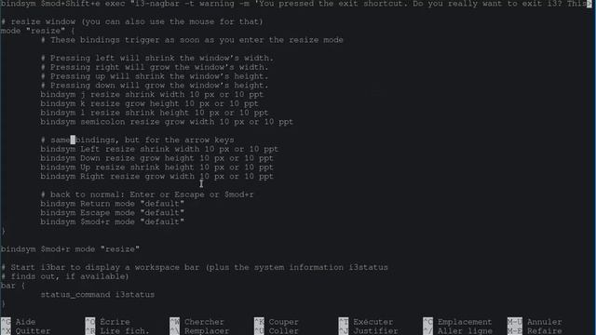Click the ^C Emplacement shortcut

(457, 322)
